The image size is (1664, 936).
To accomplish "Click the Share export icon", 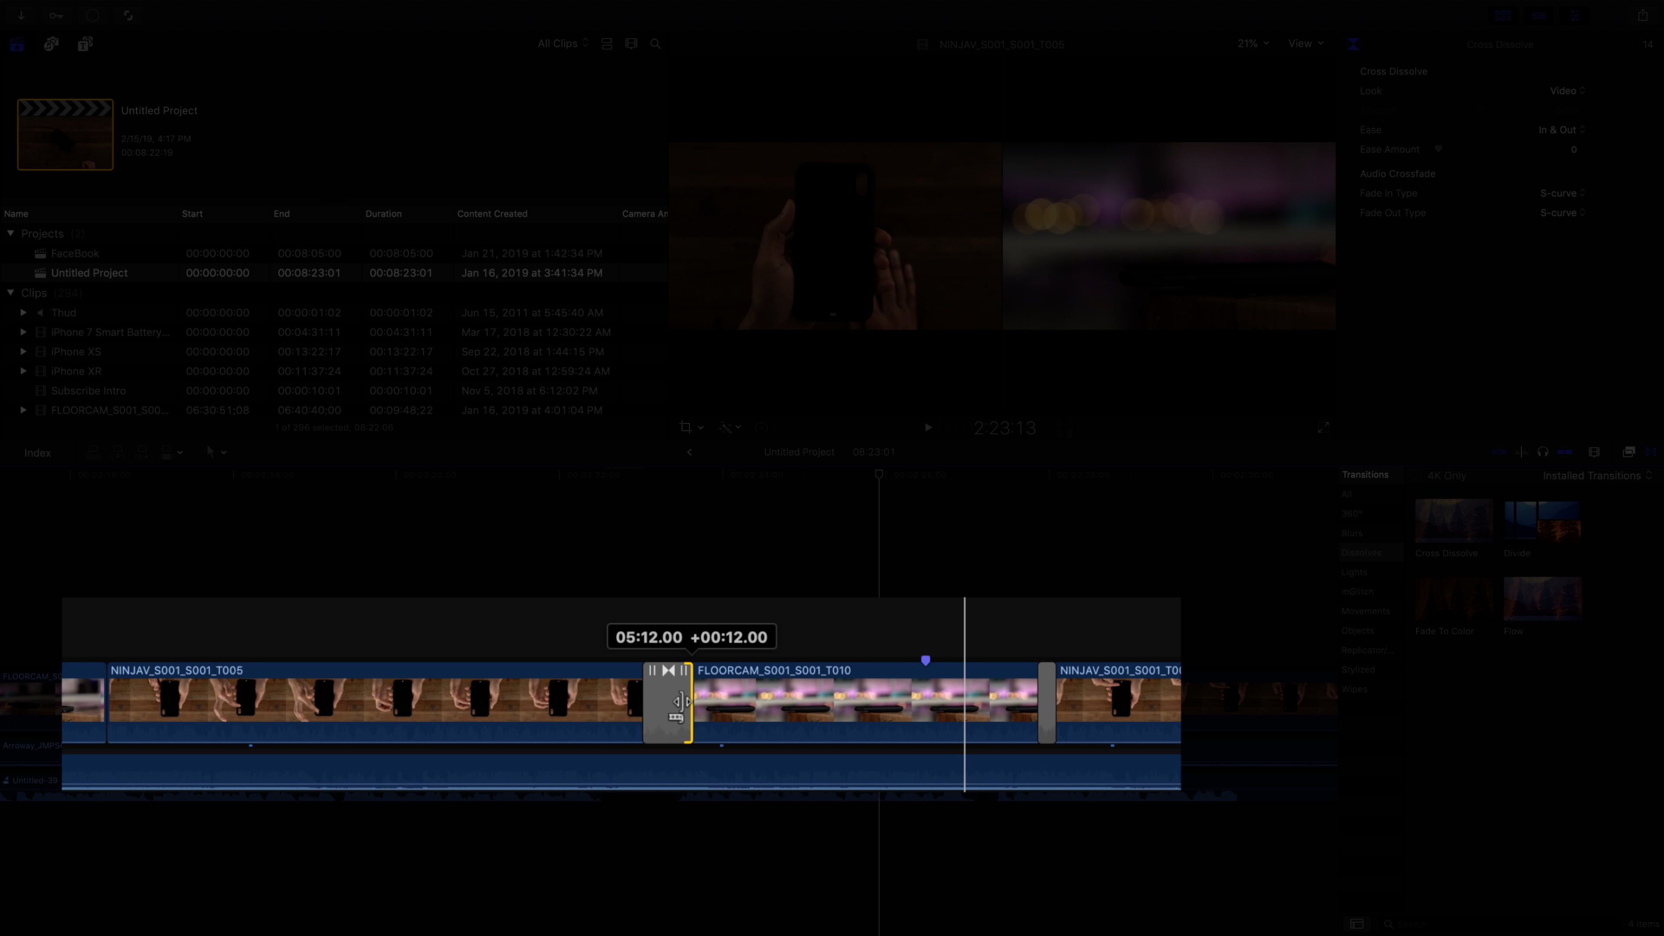I will tap(1643, 16).
